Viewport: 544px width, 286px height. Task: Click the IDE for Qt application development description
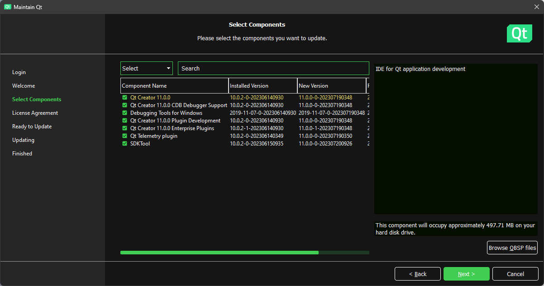[420, 69]
